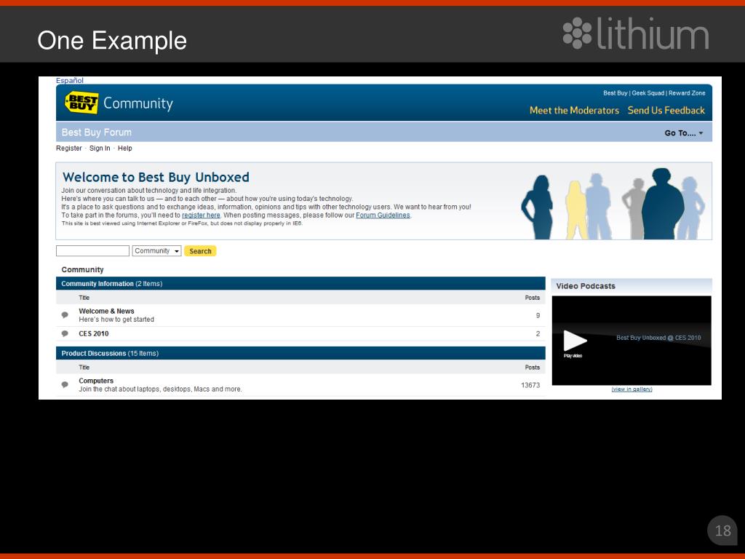
Task: Click the Welcome & News speech bubble icon
Action: point(65,315)
